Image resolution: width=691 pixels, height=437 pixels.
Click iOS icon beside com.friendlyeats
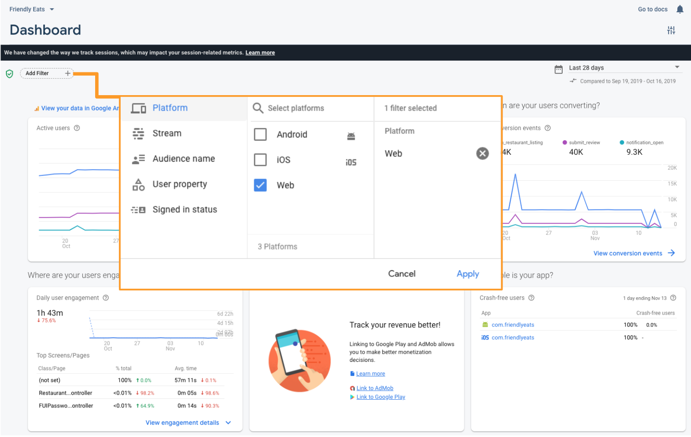tap(485, 337)
